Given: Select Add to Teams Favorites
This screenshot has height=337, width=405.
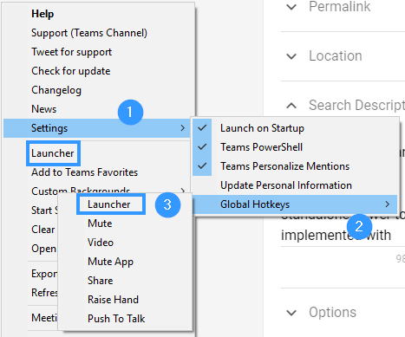Looking at the screenshot, I should tap(84, 172).
